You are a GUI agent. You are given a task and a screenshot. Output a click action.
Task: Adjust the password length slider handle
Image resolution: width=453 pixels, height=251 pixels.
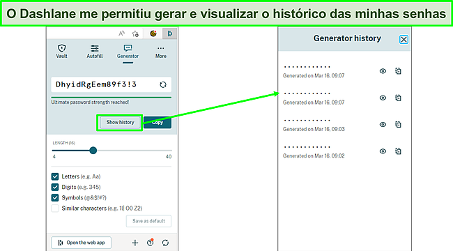pyautogui.click(x=93, y=151)
